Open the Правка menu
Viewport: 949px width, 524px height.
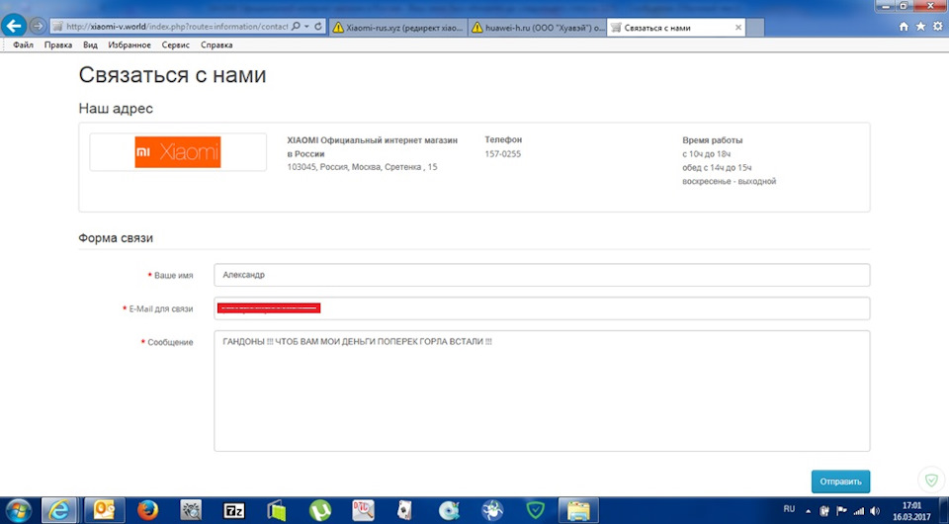[58, 44]
